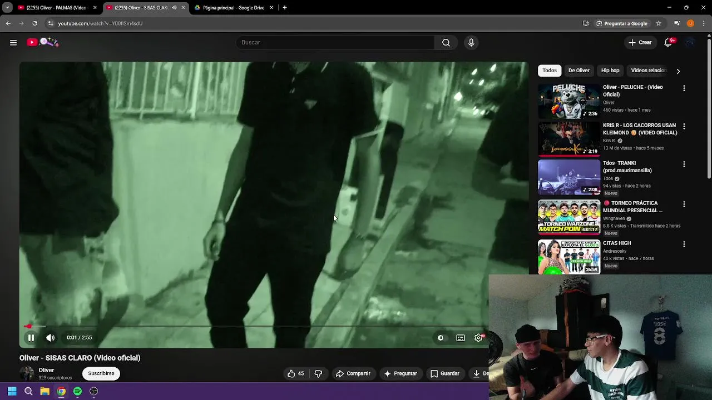
Task: Click the search magnifier button
Action: point(446,42)
